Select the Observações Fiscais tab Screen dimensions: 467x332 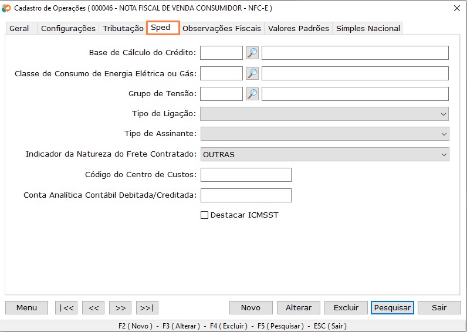coord(222,28)
